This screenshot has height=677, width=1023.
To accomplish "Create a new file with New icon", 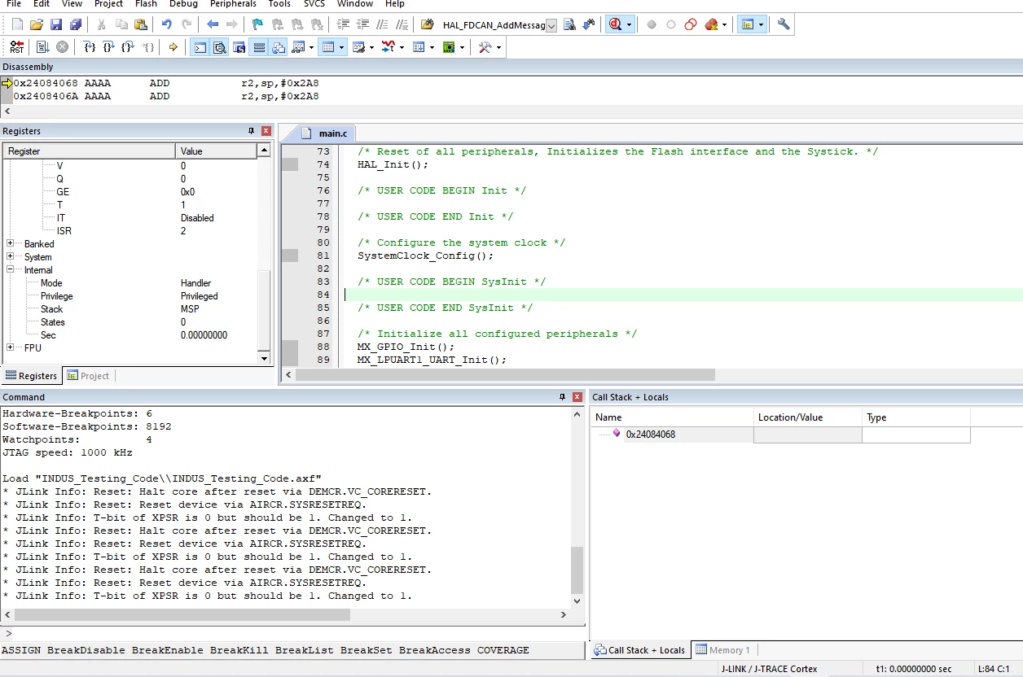I will tap(17, 24).
